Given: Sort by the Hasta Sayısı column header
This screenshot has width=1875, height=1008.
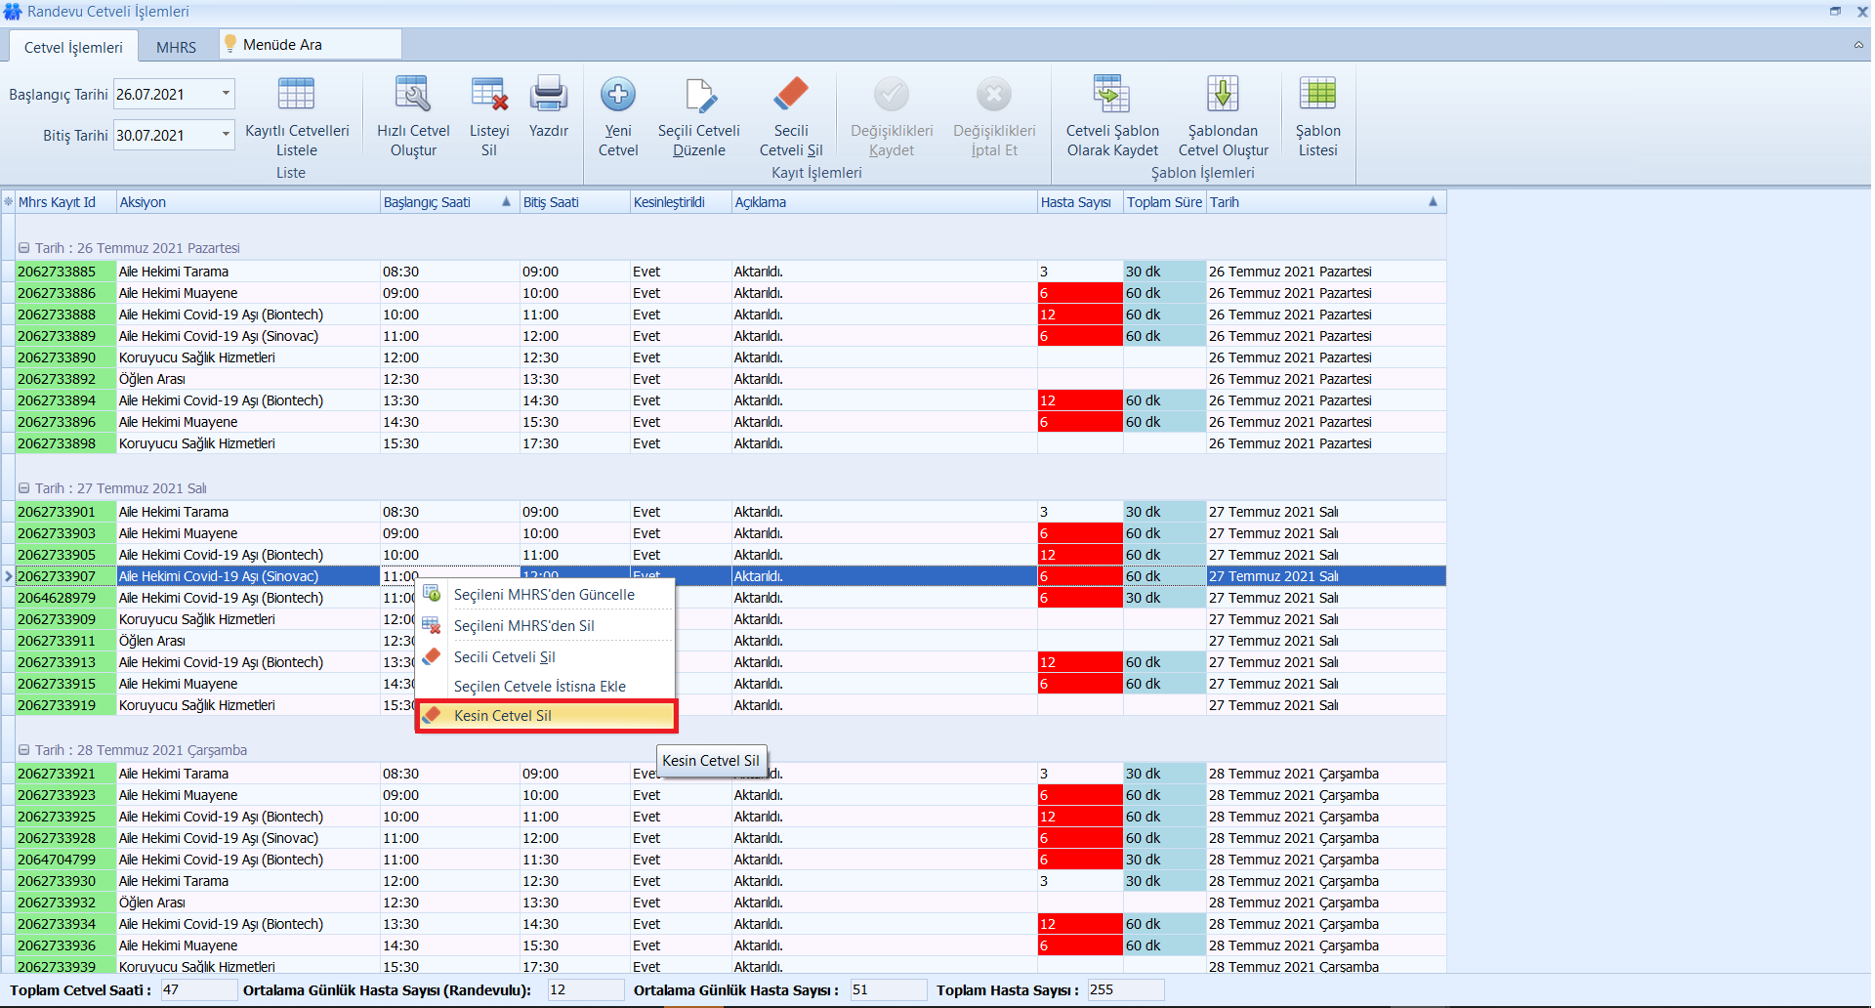Looking at the screenshot, I should [1075, 202].
